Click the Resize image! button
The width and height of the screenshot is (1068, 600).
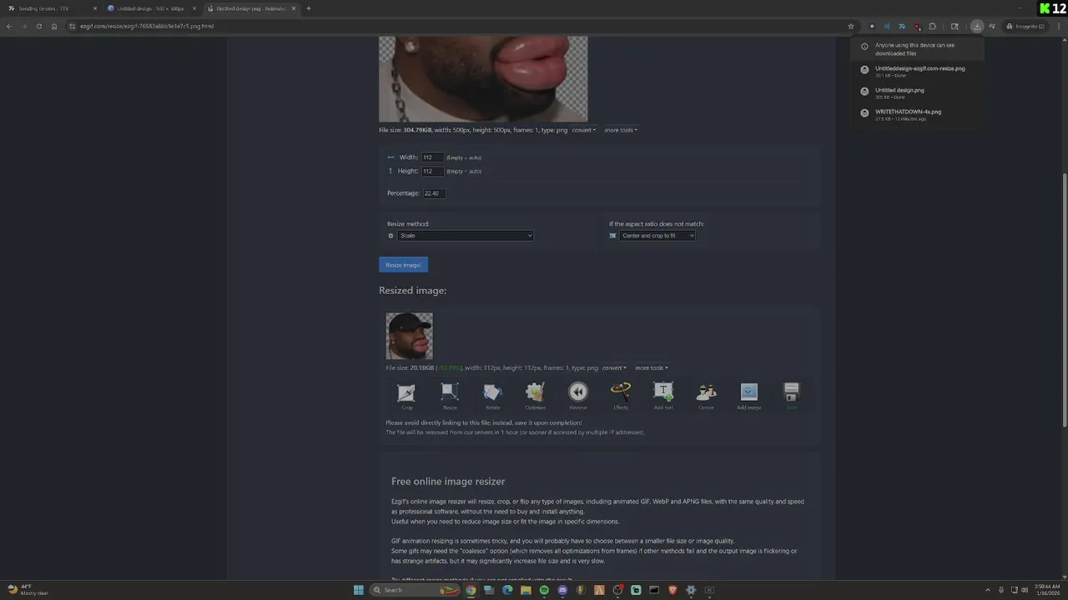click(403, 265)
